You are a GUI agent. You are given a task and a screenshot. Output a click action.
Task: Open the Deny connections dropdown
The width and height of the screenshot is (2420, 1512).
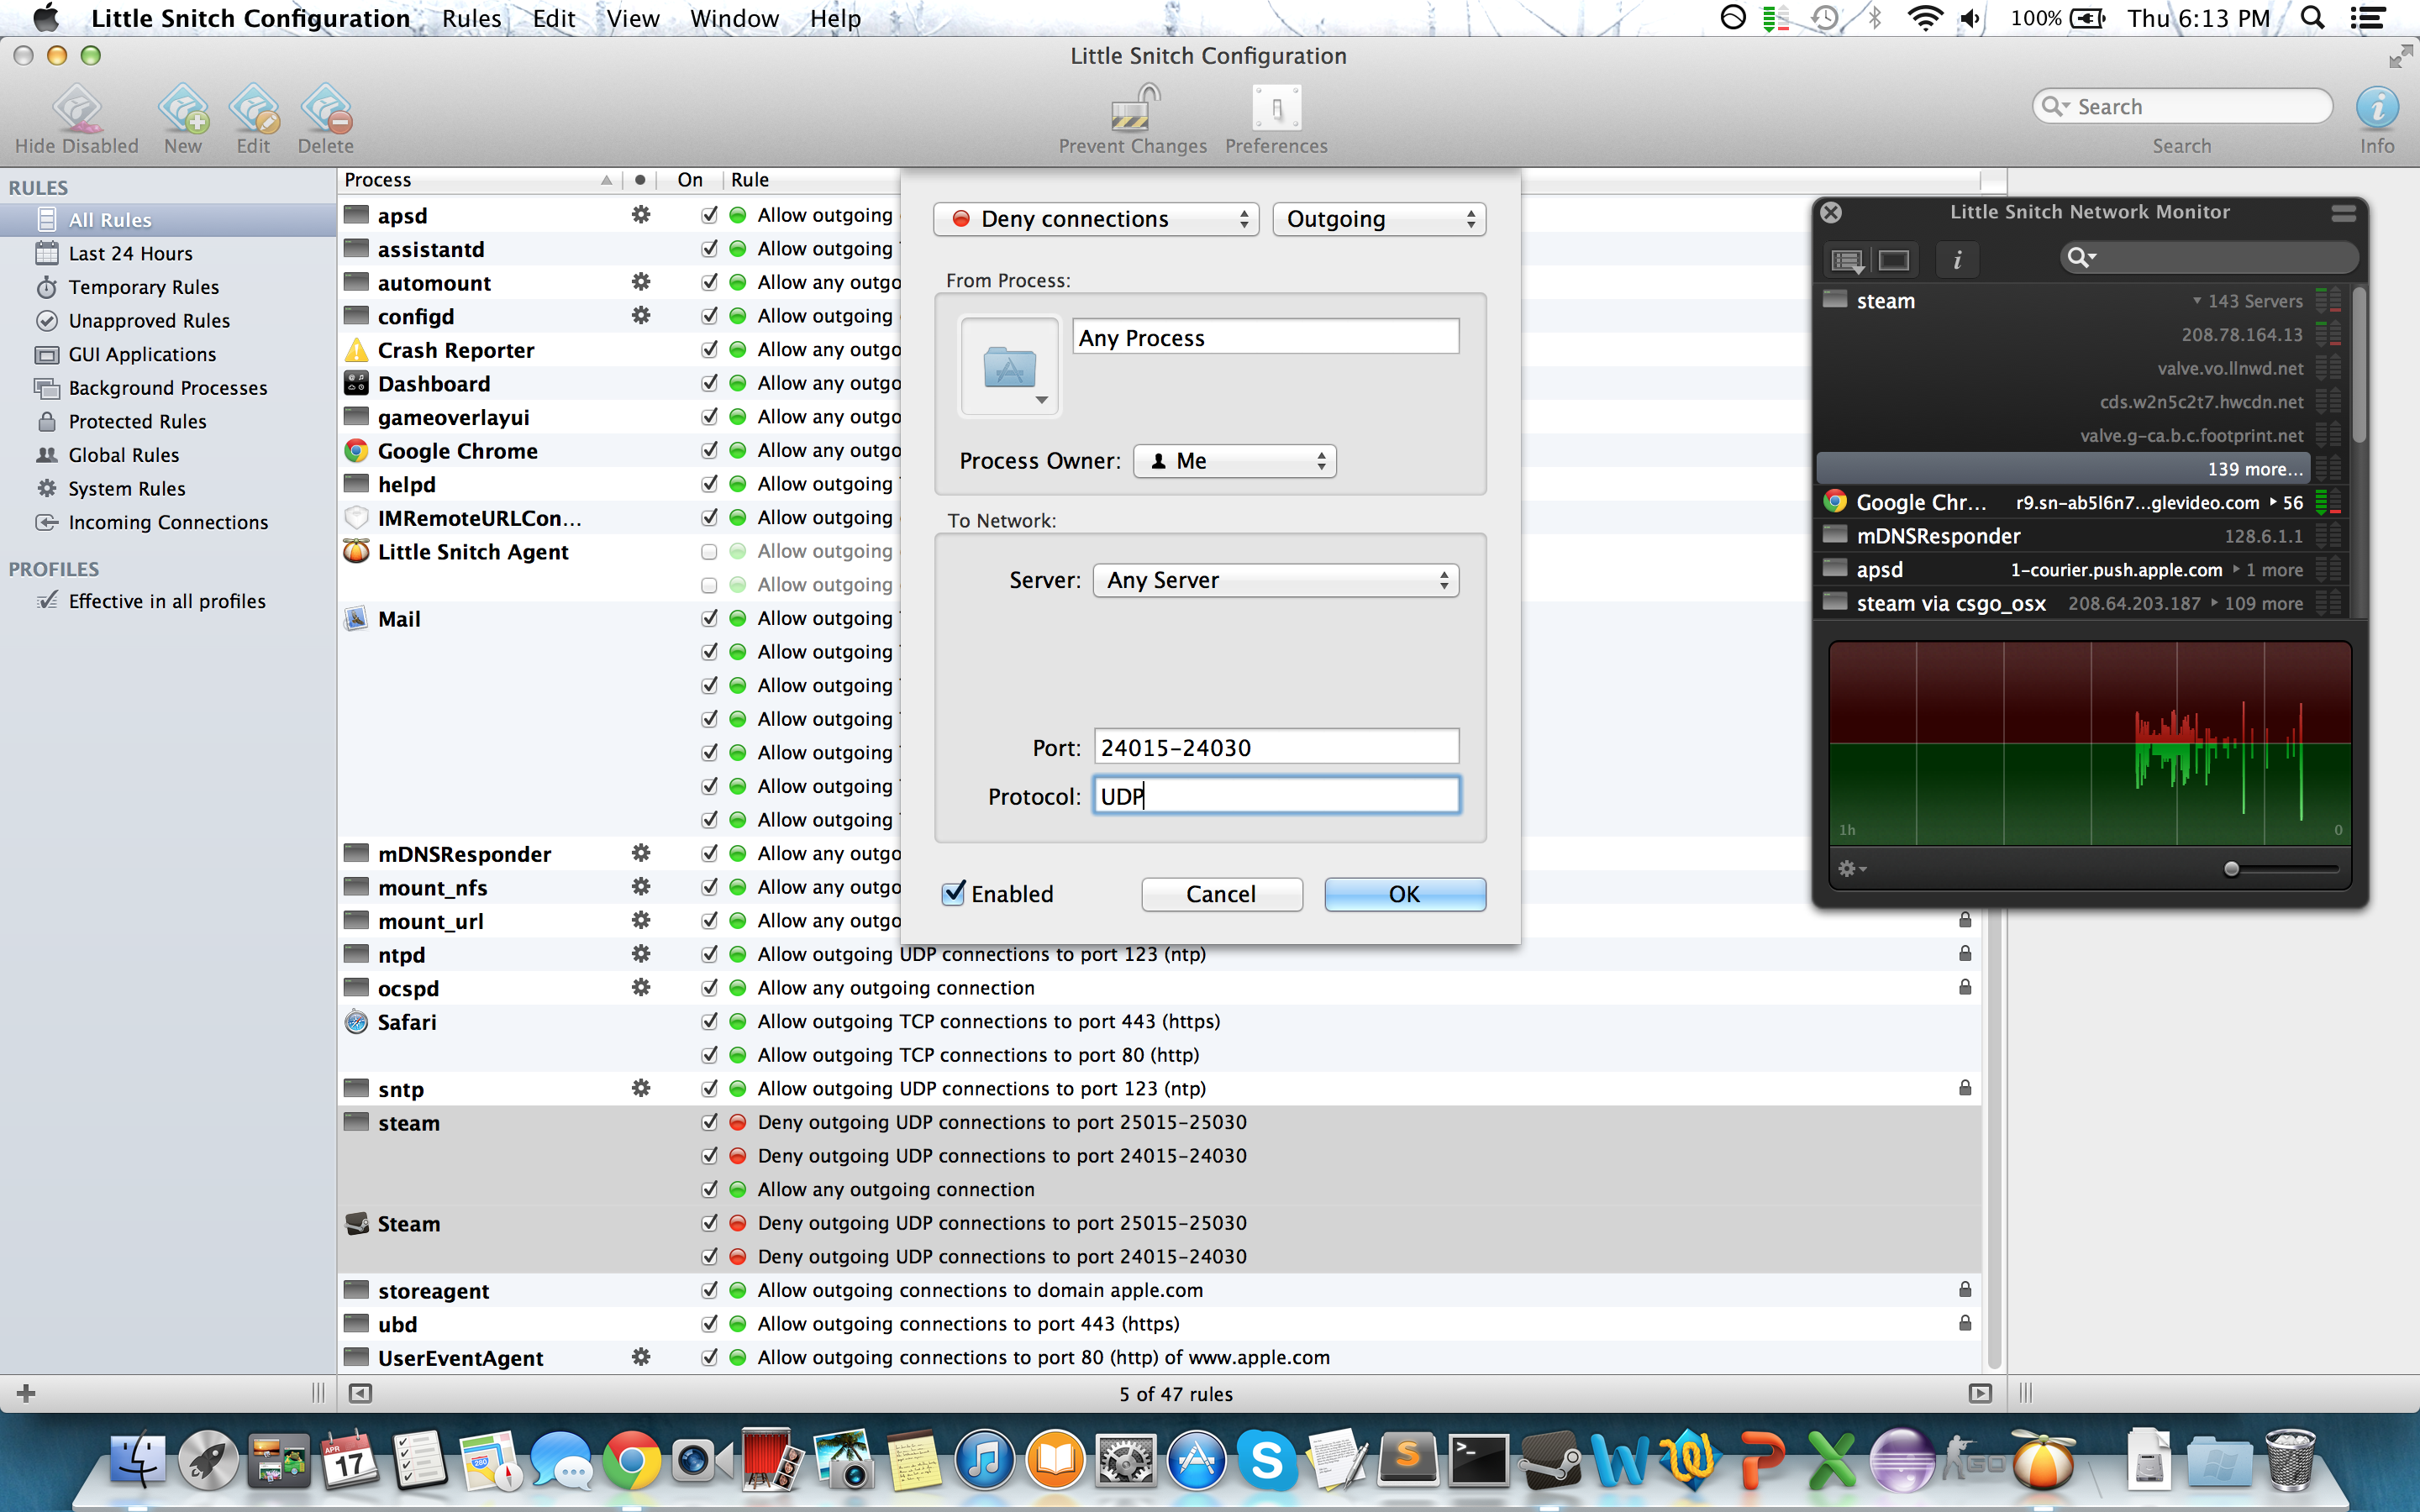pos(1094,219)
